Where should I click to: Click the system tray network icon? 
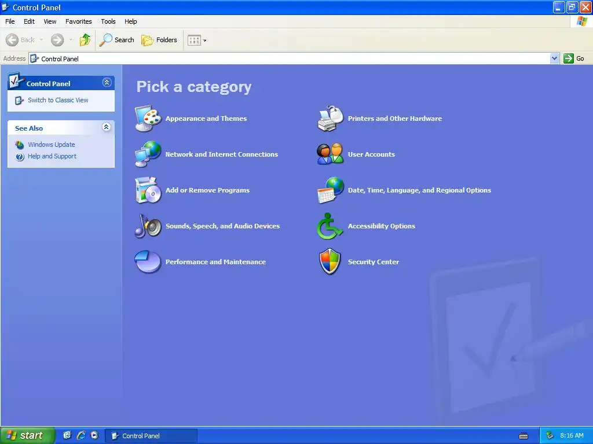click(x=550, y=436)
